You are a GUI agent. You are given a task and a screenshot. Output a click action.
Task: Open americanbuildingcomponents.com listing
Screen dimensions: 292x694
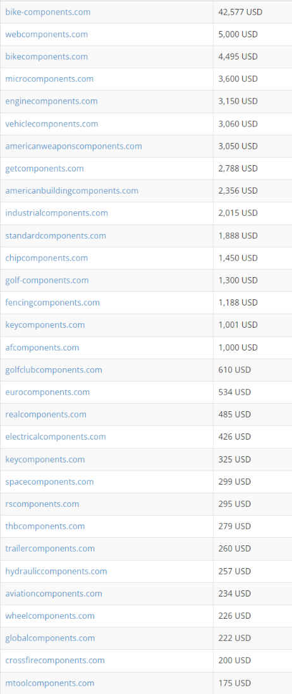(71, 190)
